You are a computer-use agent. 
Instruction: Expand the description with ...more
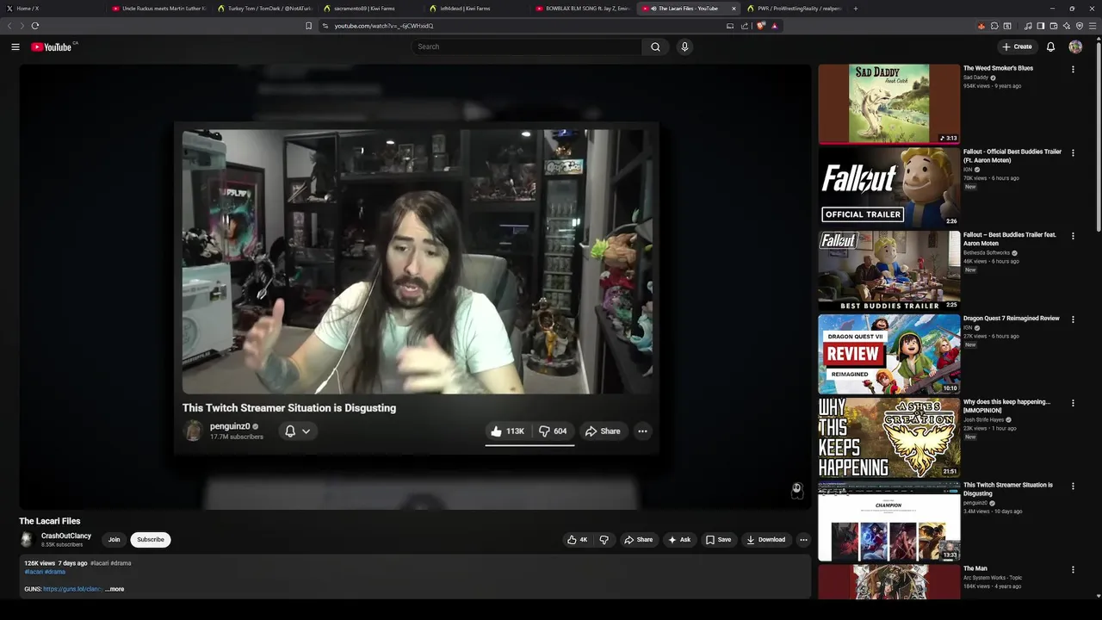[115, 589]
